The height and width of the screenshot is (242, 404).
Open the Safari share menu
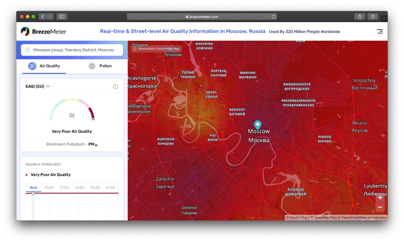point(360,16)
